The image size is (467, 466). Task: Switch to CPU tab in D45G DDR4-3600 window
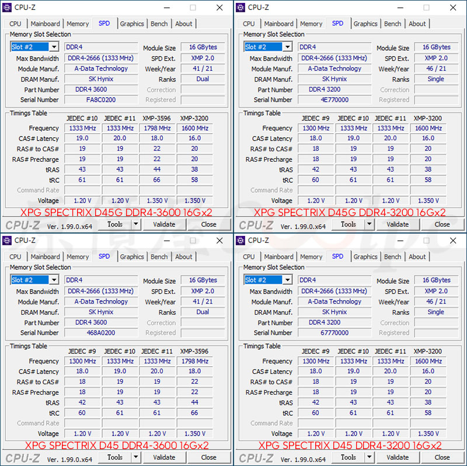pyautogui.click(x=15, y=24)
